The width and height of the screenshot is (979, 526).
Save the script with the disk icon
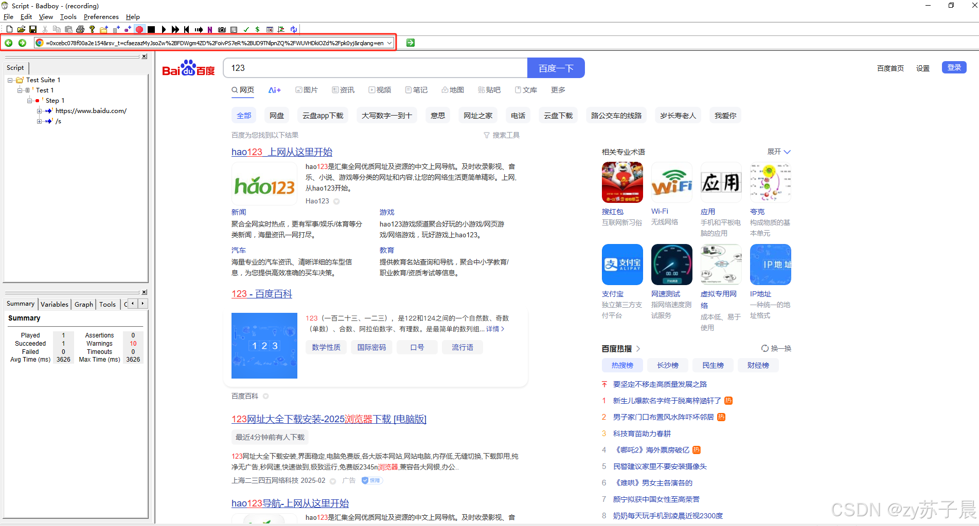33,29
